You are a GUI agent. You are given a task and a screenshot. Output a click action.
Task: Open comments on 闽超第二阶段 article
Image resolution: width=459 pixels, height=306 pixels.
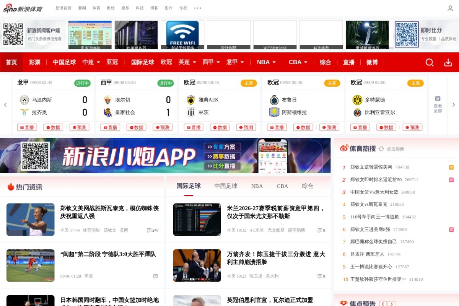(156, 276)
